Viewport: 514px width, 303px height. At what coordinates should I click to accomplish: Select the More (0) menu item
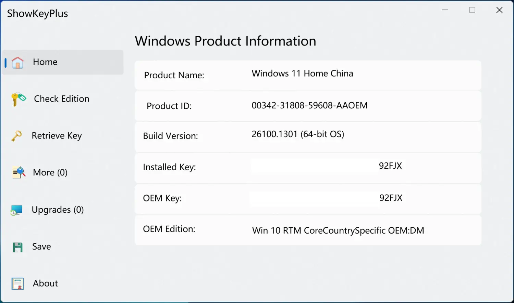tap(50, 172)
